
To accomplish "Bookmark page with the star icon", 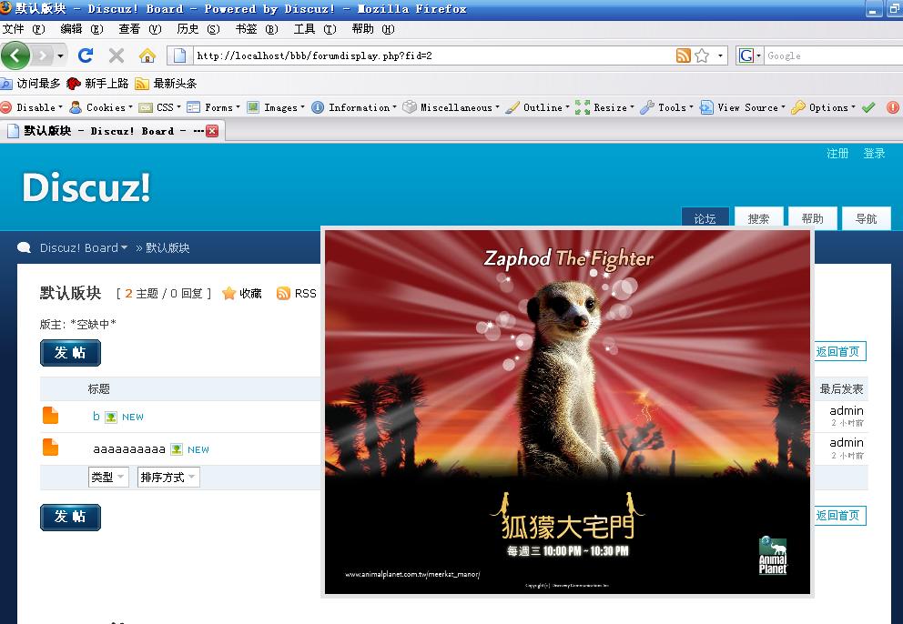I will (x=702, y=55).
